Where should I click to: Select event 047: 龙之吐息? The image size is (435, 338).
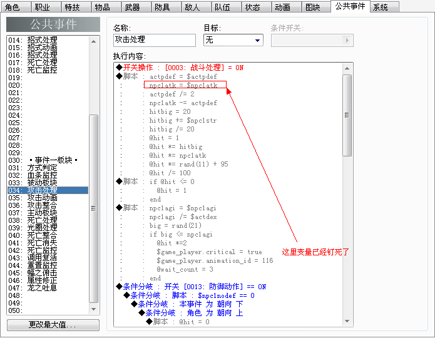click(x=48, y=288)
